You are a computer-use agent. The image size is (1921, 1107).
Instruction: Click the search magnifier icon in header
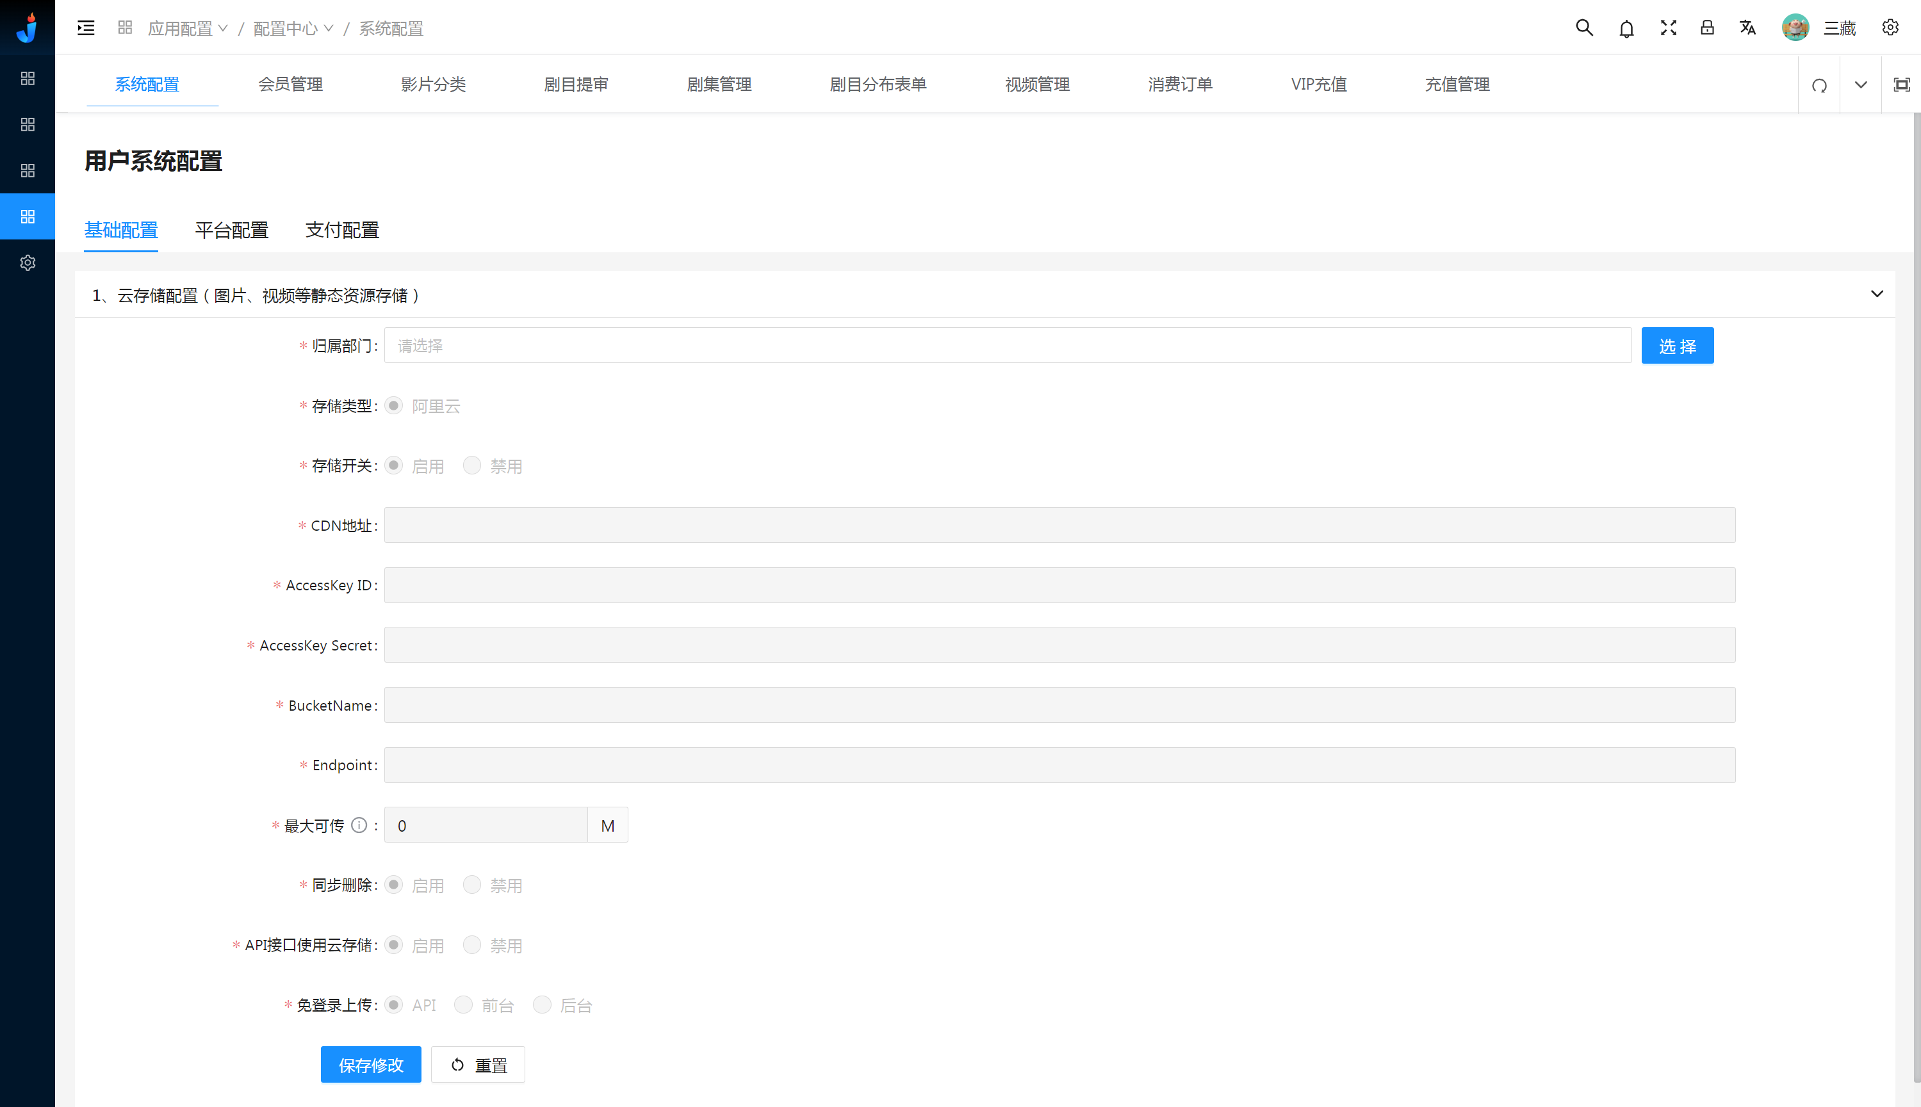(x=1583, y=28)
